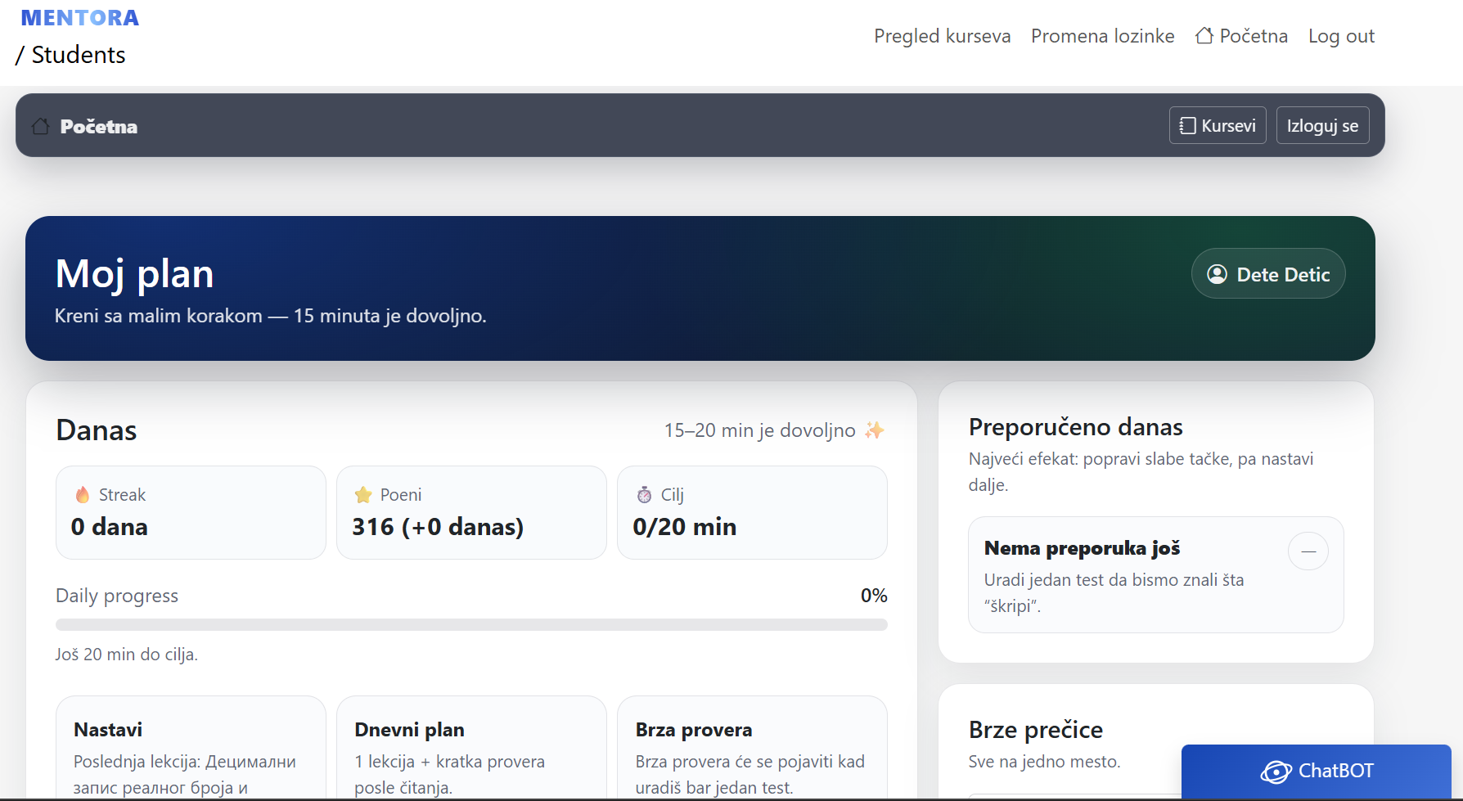Click the MENTORA logo
This screenshot has width=1463, height=801.
79,18
